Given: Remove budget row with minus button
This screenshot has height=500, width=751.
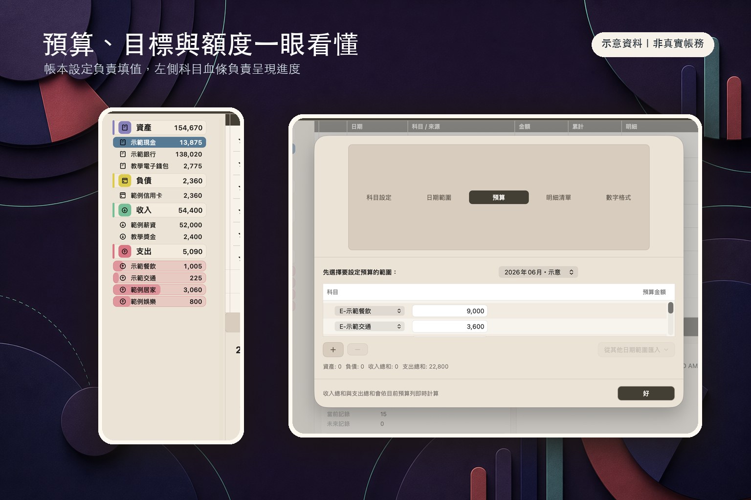Looking at the screenshot, I should coord(357,350).
